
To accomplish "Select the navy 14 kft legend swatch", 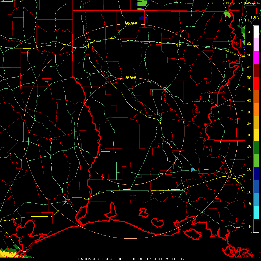I will pos(256,174).
